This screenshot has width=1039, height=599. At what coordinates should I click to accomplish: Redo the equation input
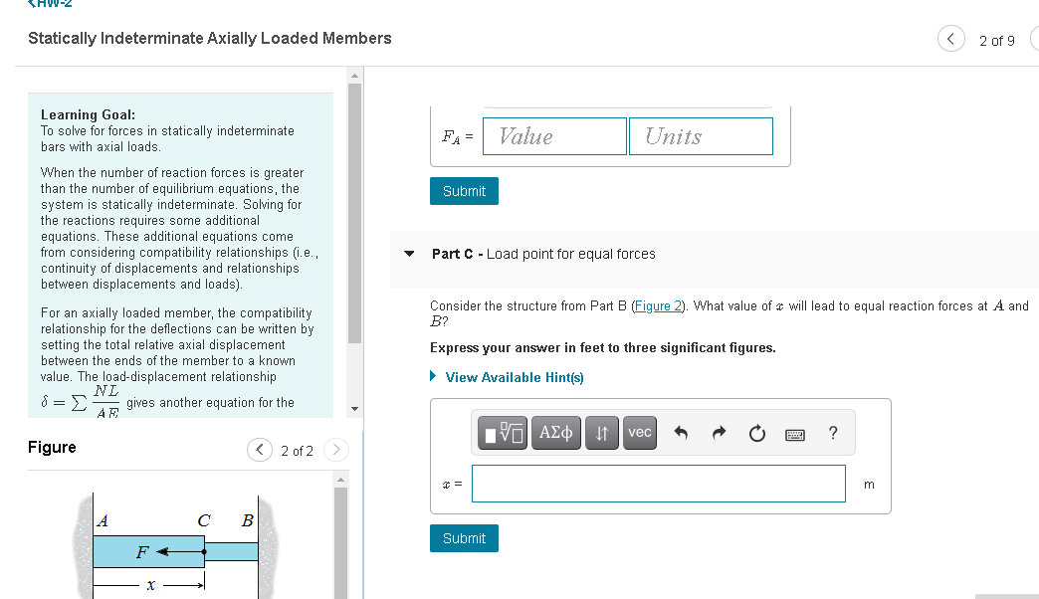[719, 432]
